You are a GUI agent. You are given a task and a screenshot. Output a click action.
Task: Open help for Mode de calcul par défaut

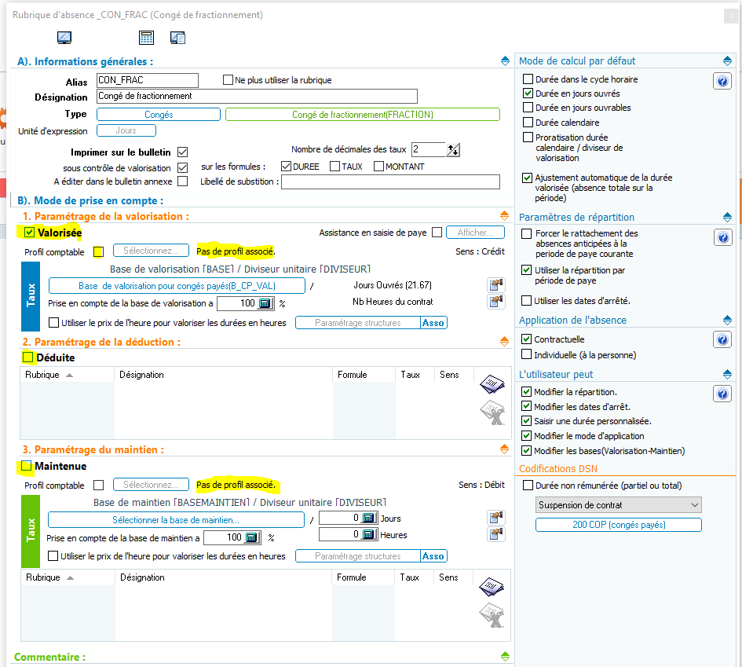722,81
